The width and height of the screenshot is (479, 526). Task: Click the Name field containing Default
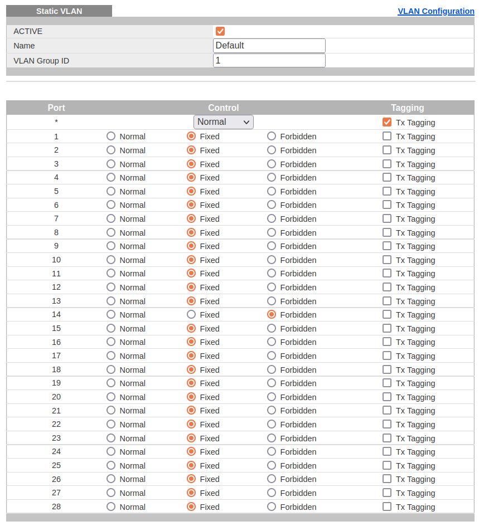(x=269, y=46)
